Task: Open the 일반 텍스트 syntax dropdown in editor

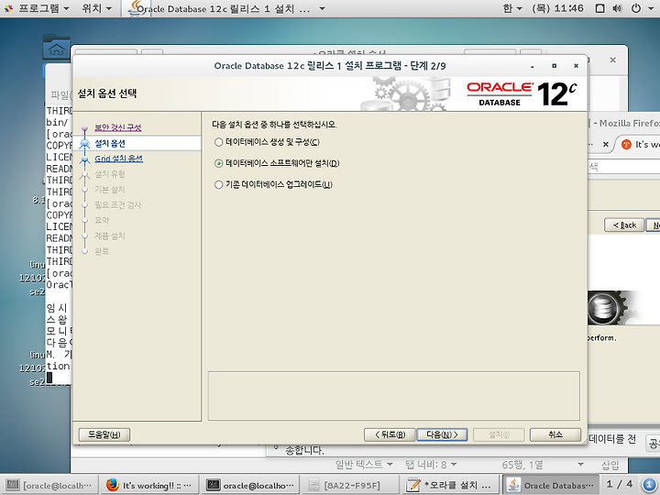Action: point(364,464)
